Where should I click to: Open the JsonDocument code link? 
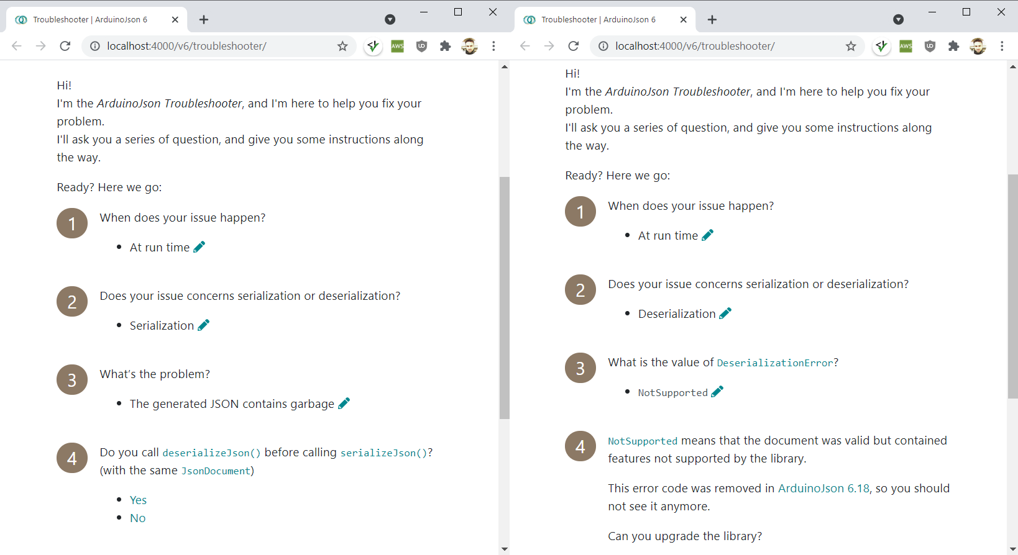(215, 471)
